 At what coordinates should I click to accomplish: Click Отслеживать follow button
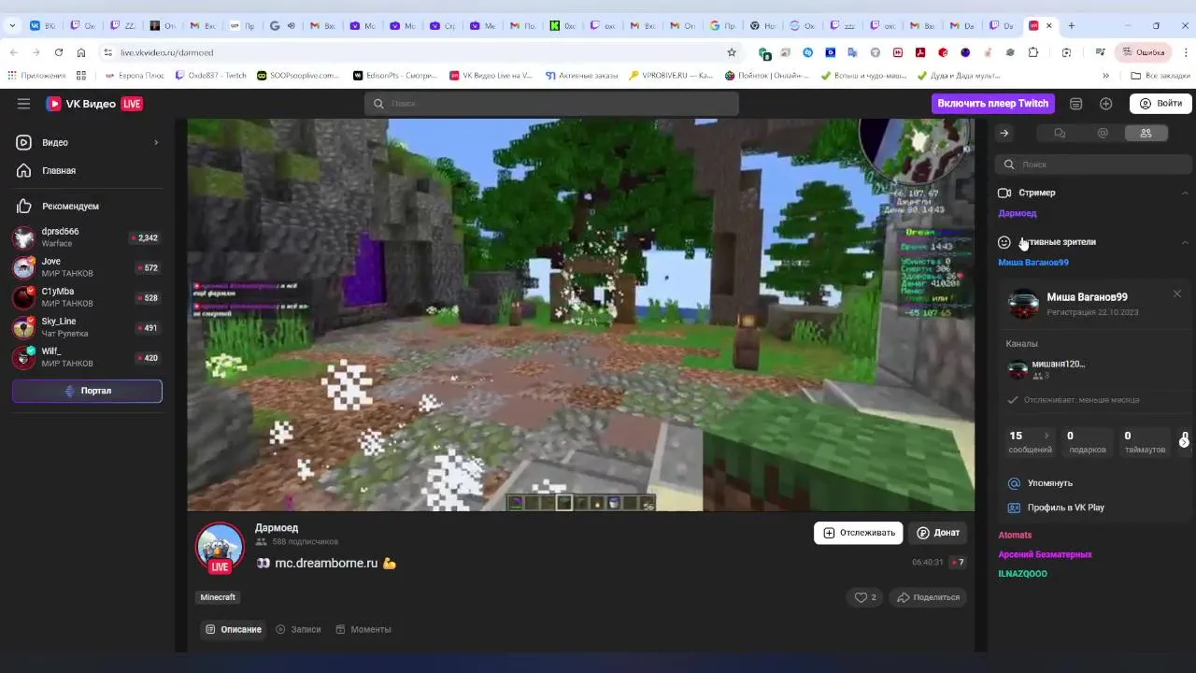[x=858, y=533]
